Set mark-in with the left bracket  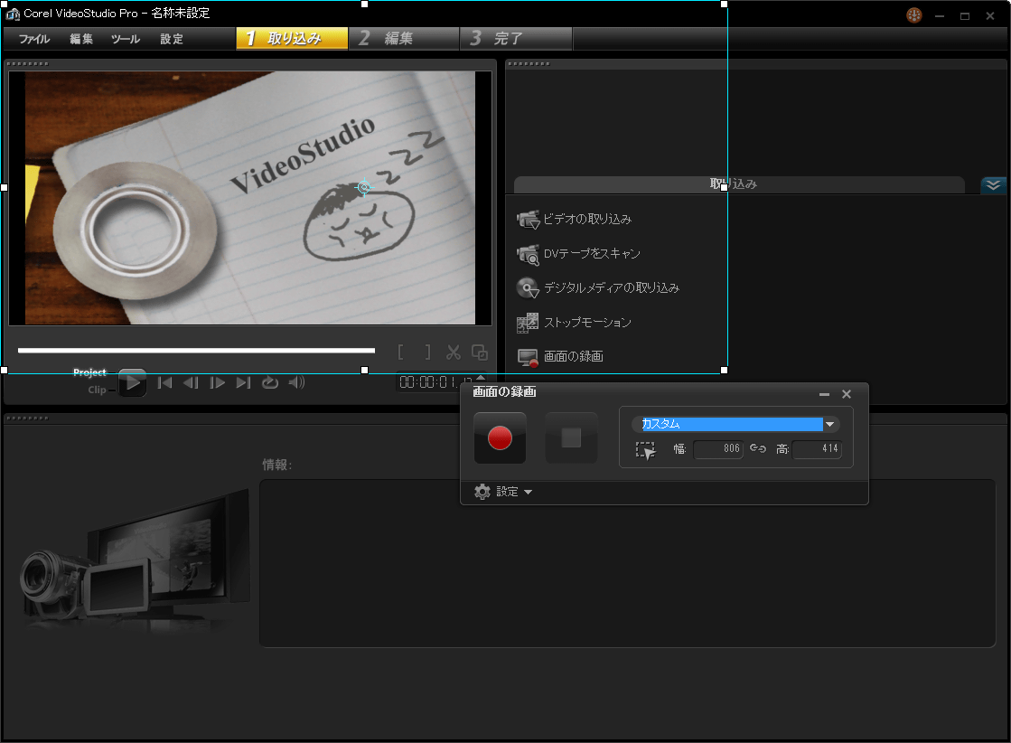click(401, 353)
